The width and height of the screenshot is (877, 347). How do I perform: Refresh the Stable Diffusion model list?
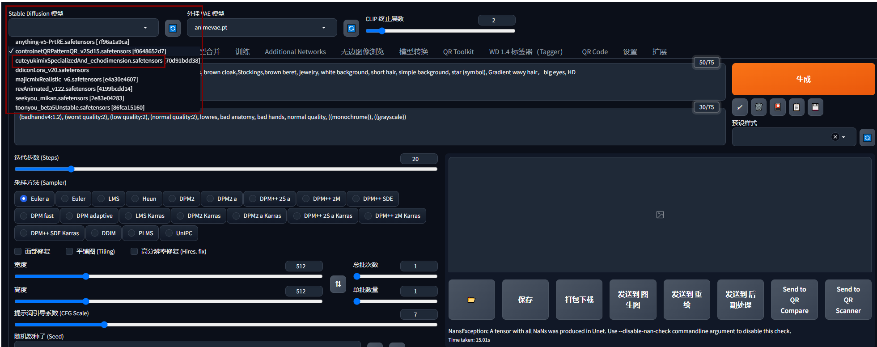point(173,28)
